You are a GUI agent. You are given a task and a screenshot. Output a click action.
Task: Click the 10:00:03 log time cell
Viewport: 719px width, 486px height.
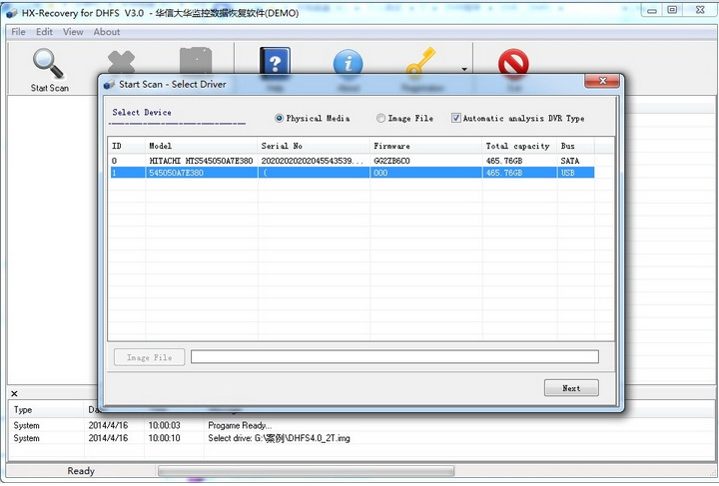coord(164,425)
